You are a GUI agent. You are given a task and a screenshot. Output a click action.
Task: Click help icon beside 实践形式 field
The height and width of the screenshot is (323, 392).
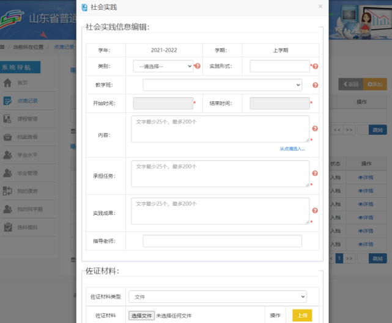pyautogui.click(x=316, y=66)
